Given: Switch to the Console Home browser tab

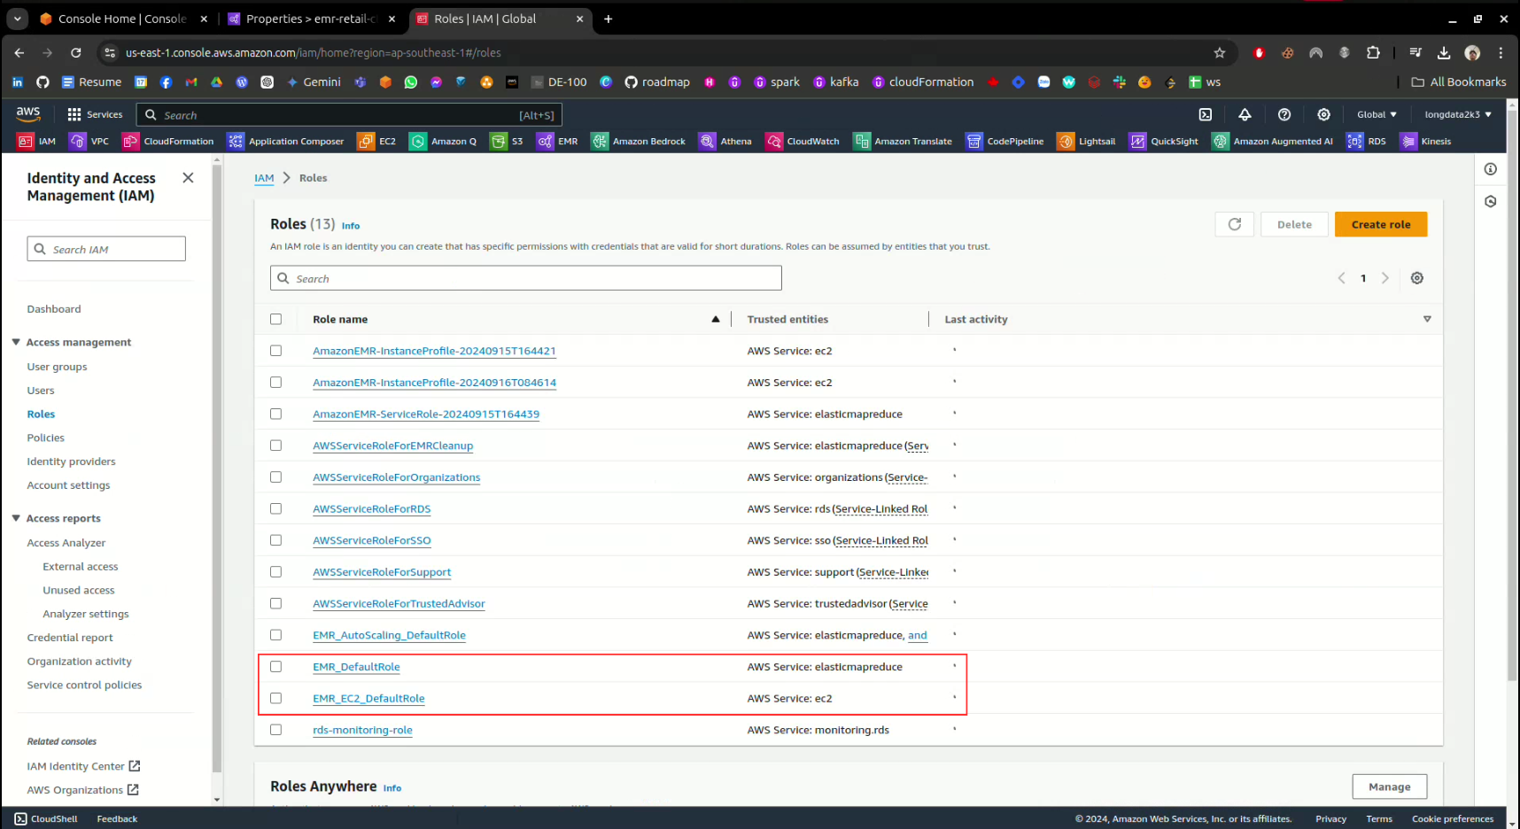Looking at the screenshot, I should (x=121, y=19).
